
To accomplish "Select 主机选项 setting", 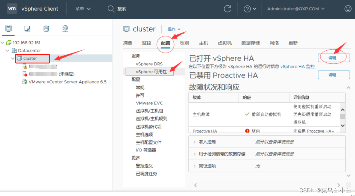I will (x=144, y=134).
